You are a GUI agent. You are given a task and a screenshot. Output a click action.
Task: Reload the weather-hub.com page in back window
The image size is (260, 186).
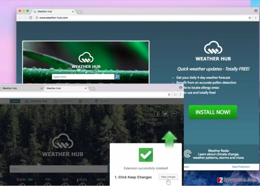click(30, 18)
